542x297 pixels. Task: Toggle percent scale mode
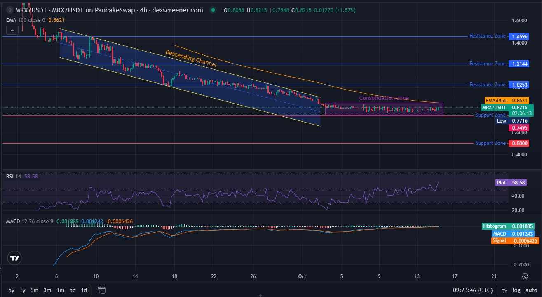504,290
